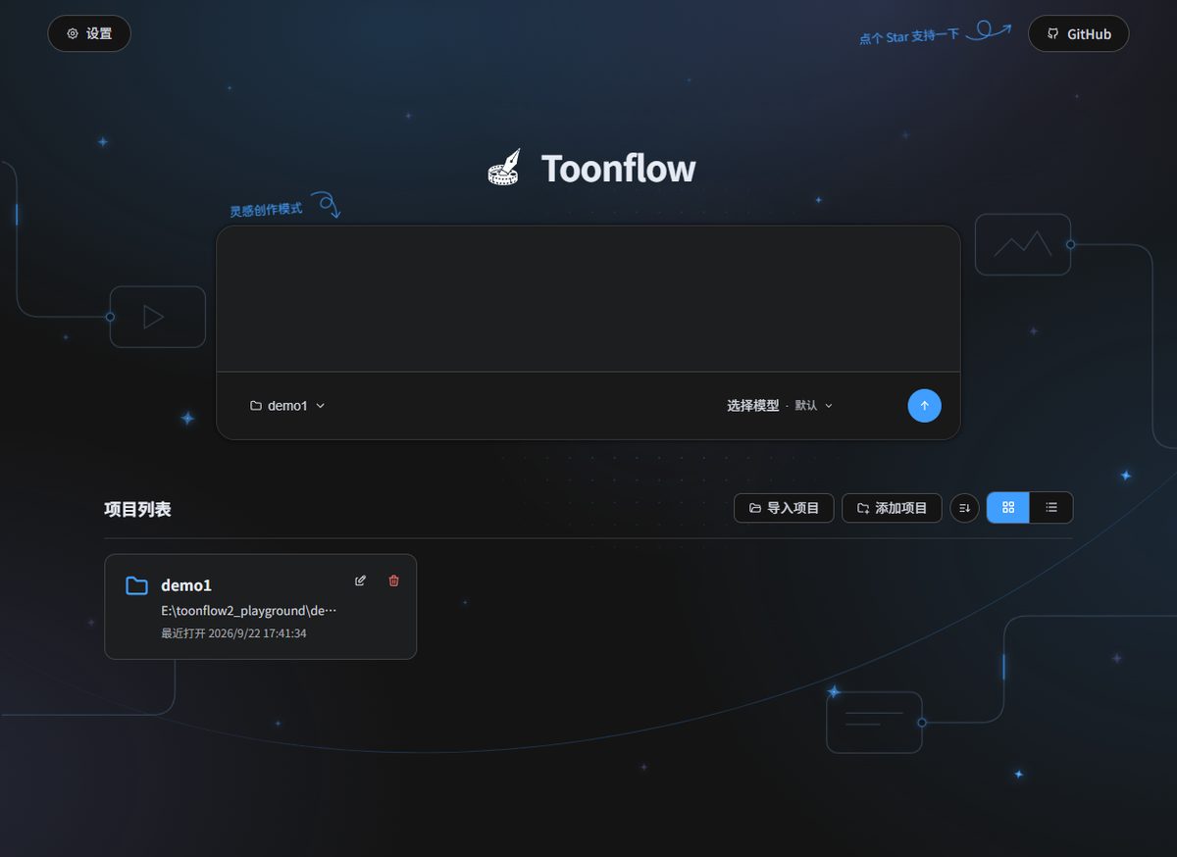This screenshot has height=857, width=1177.
Task: Click the path E:\toonflow2_playground\de… text
Action: (249, 611)
